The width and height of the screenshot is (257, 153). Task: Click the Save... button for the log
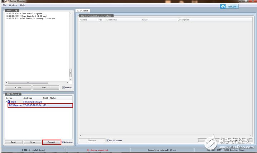coord(46,87)
